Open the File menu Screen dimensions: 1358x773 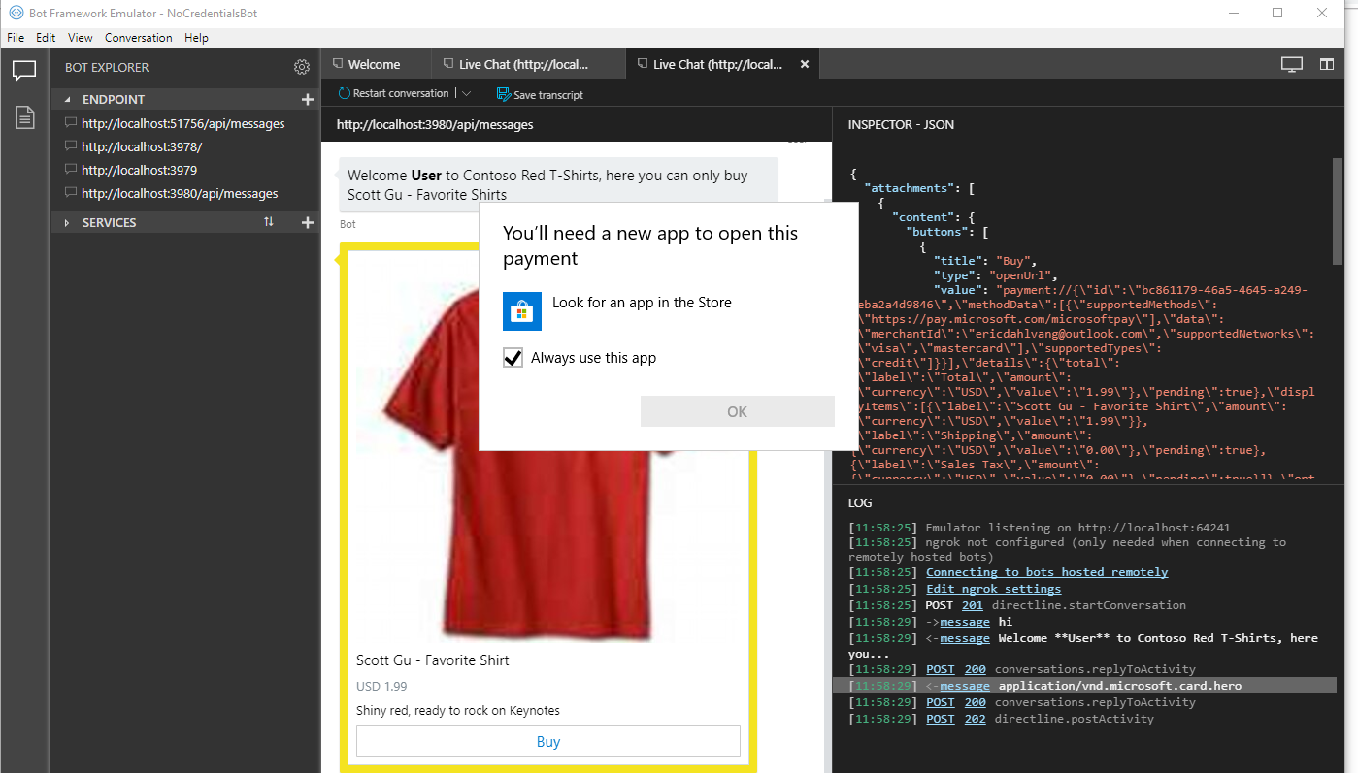coord(16,38)
